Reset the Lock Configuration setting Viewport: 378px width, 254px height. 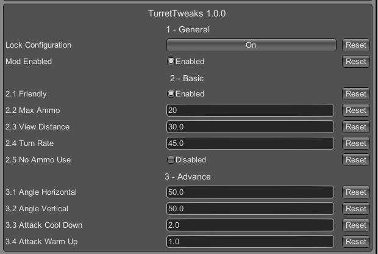pos(356,45)
